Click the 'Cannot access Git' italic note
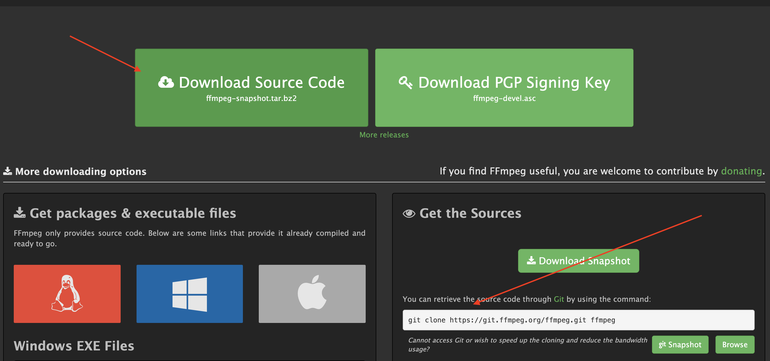 click(528, 345)
